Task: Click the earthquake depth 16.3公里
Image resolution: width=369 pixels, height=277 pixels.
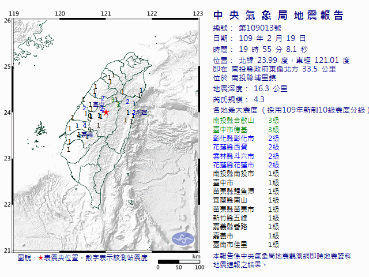Action: [270, 88]
